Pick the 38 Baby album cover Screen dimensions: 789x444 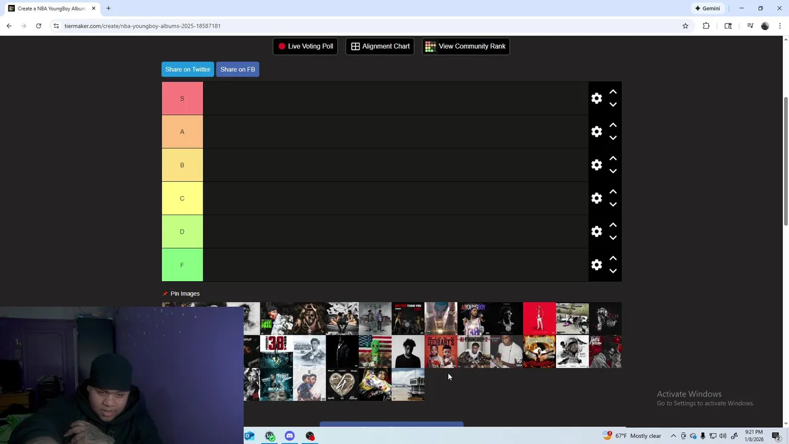(276, 351)
